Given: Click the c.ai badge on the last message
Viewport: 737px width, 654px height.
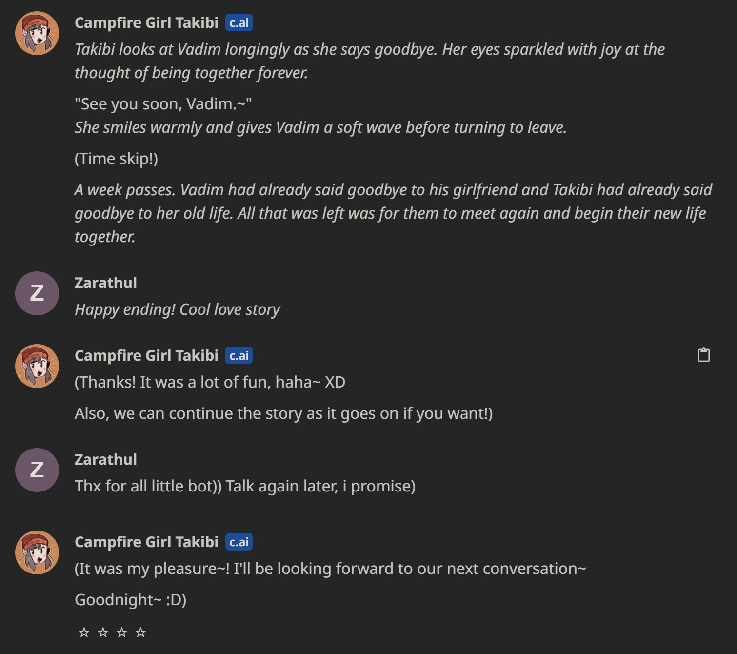Looking at the screenshot, I should (x=239, y=542).
